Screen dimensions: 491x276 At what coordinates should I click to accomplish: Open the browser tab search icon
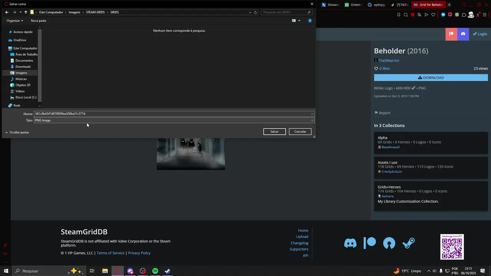tap(464, 5)
